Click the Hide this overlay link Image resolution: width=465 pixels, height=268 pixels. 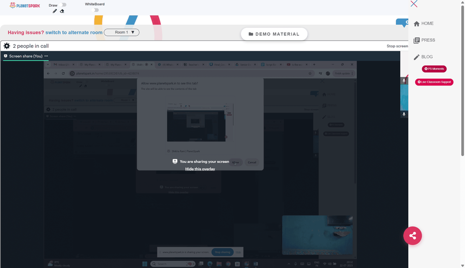[200, 169]
